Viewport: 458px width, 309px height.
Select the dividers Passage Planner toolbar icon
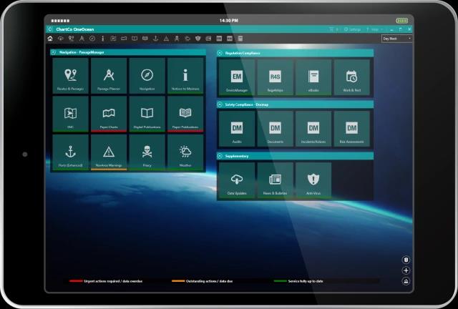coord(82,39)
